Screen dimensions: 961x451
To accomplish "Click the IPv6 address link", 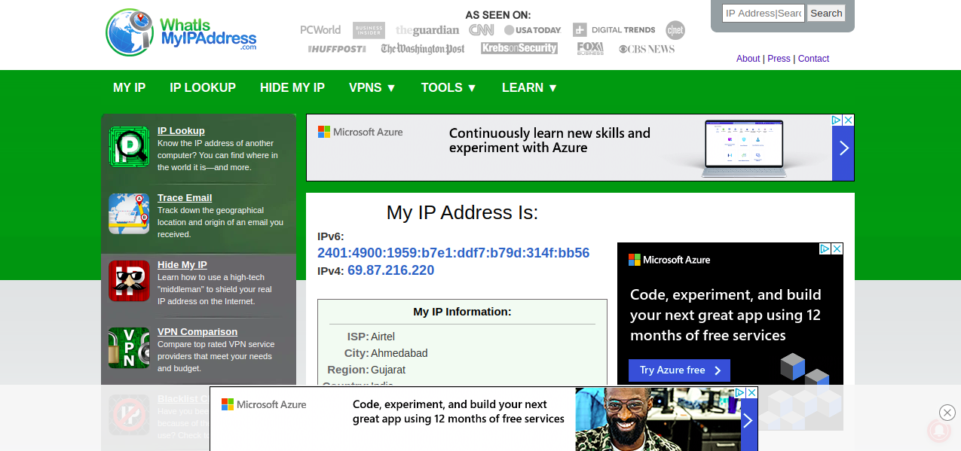I will click(453, 253).
